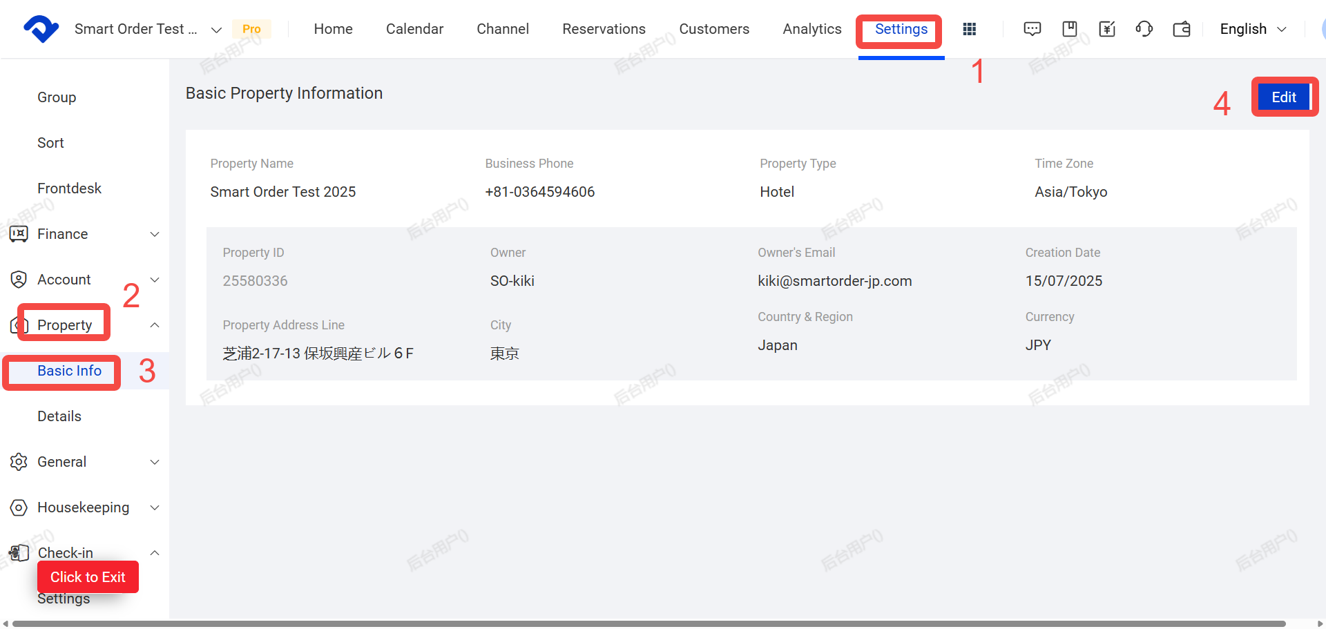
Task: Select Basic Info under Property
Action: click(x=69, y=371)
